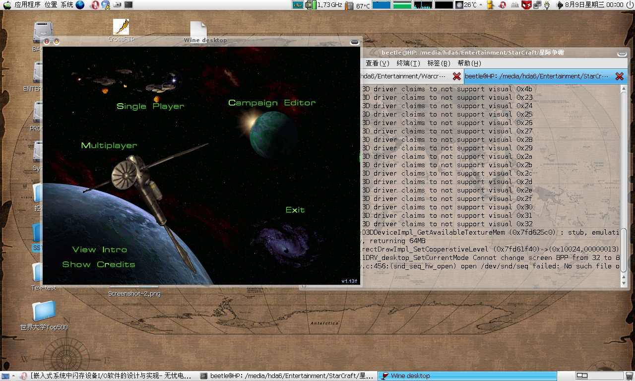The image size is (635, 381).
Task: Open Campaign Editor in StarCraft menu
Action: point(272,103)
